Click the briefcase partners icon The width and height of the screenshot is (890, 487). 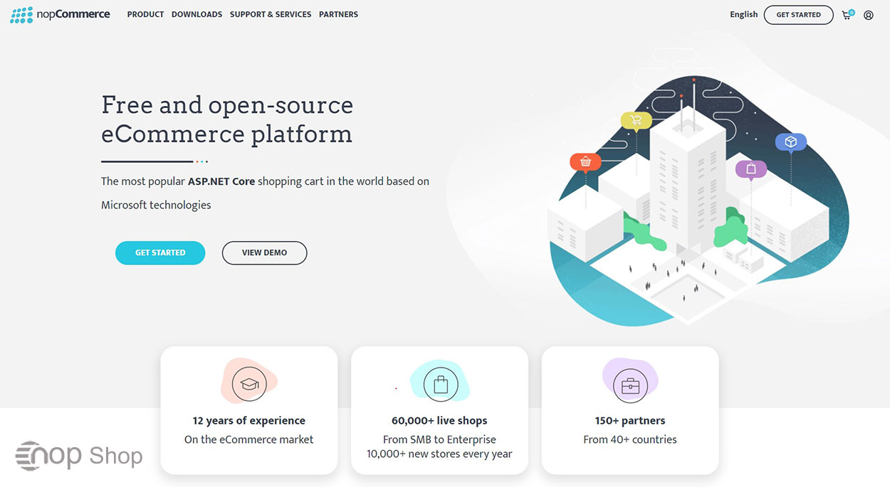click(x=630, y=385)
